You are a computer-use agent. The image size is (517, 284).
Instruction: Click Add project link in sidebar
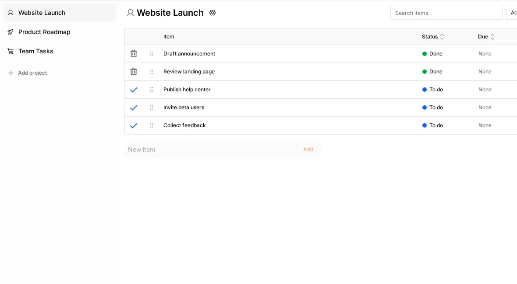pyautogui.click(x=32, y=73)
